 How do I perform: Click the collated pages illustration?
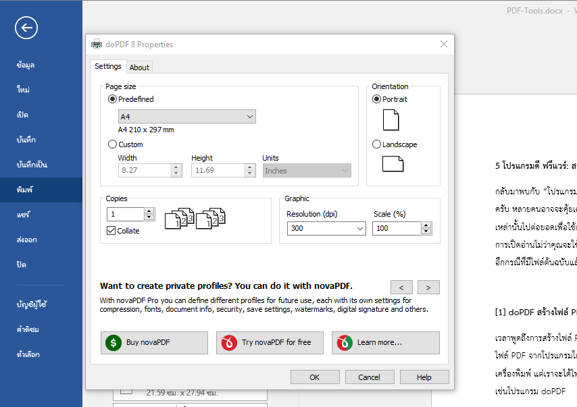pos(195,219)
